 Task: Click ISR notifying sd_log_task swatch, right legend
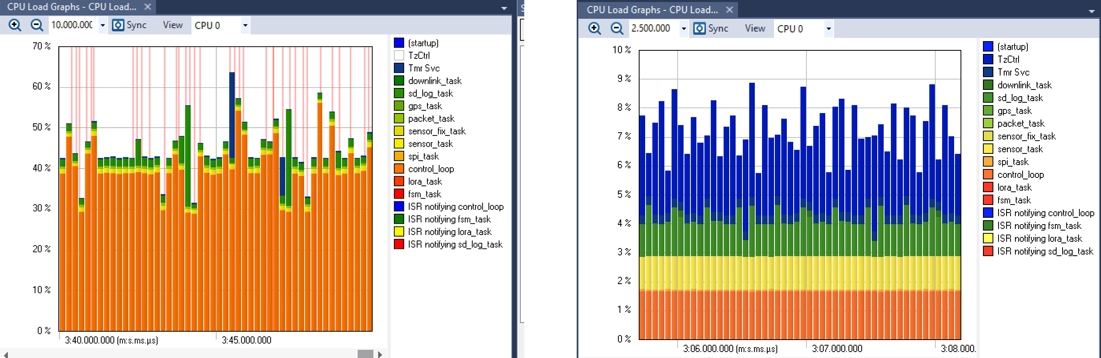[x=988, y=251]
